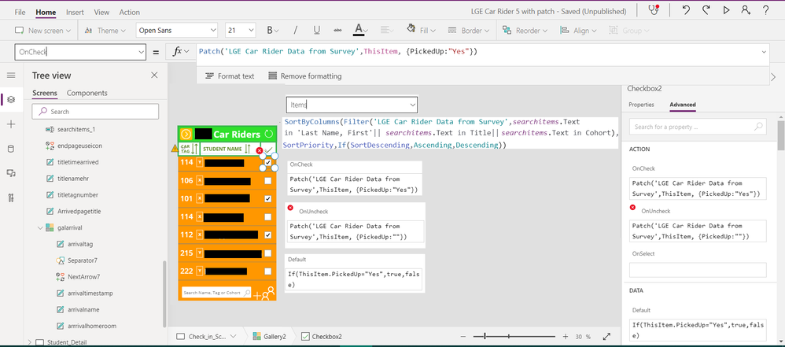Image resolution: width=785 pixels, height=347 pixels.
Task: Toggle checkbox in second row 114
Action: [268, 217]
